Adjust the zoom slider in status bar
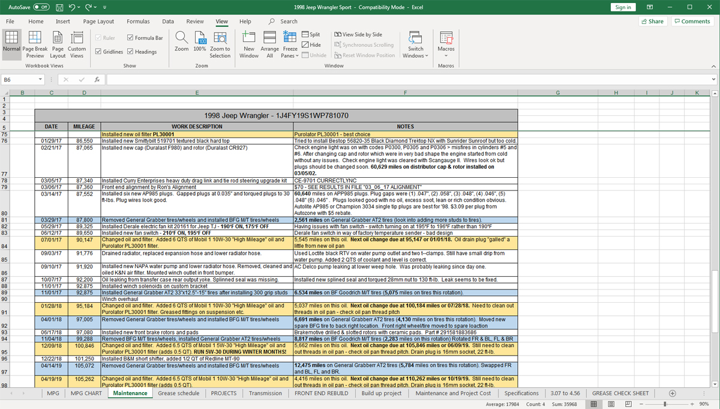Screen dimensions: 720x409 (x=664, y=404)
